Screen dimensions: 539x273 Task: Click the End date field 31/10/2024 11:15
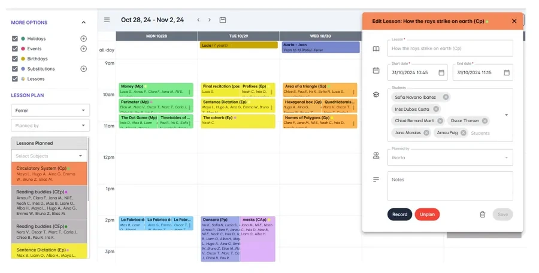tap(483, 72)
